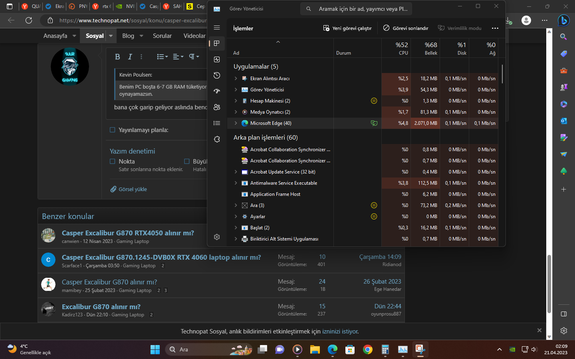Viewport: 575px width, 359px height.
Task: Click Task Manager search box
Action: [356, 9]
